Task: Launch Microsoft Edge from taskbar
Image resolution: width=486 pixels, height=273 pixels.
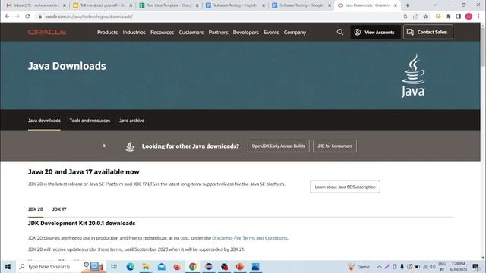Action: click(x=130, y=266)
